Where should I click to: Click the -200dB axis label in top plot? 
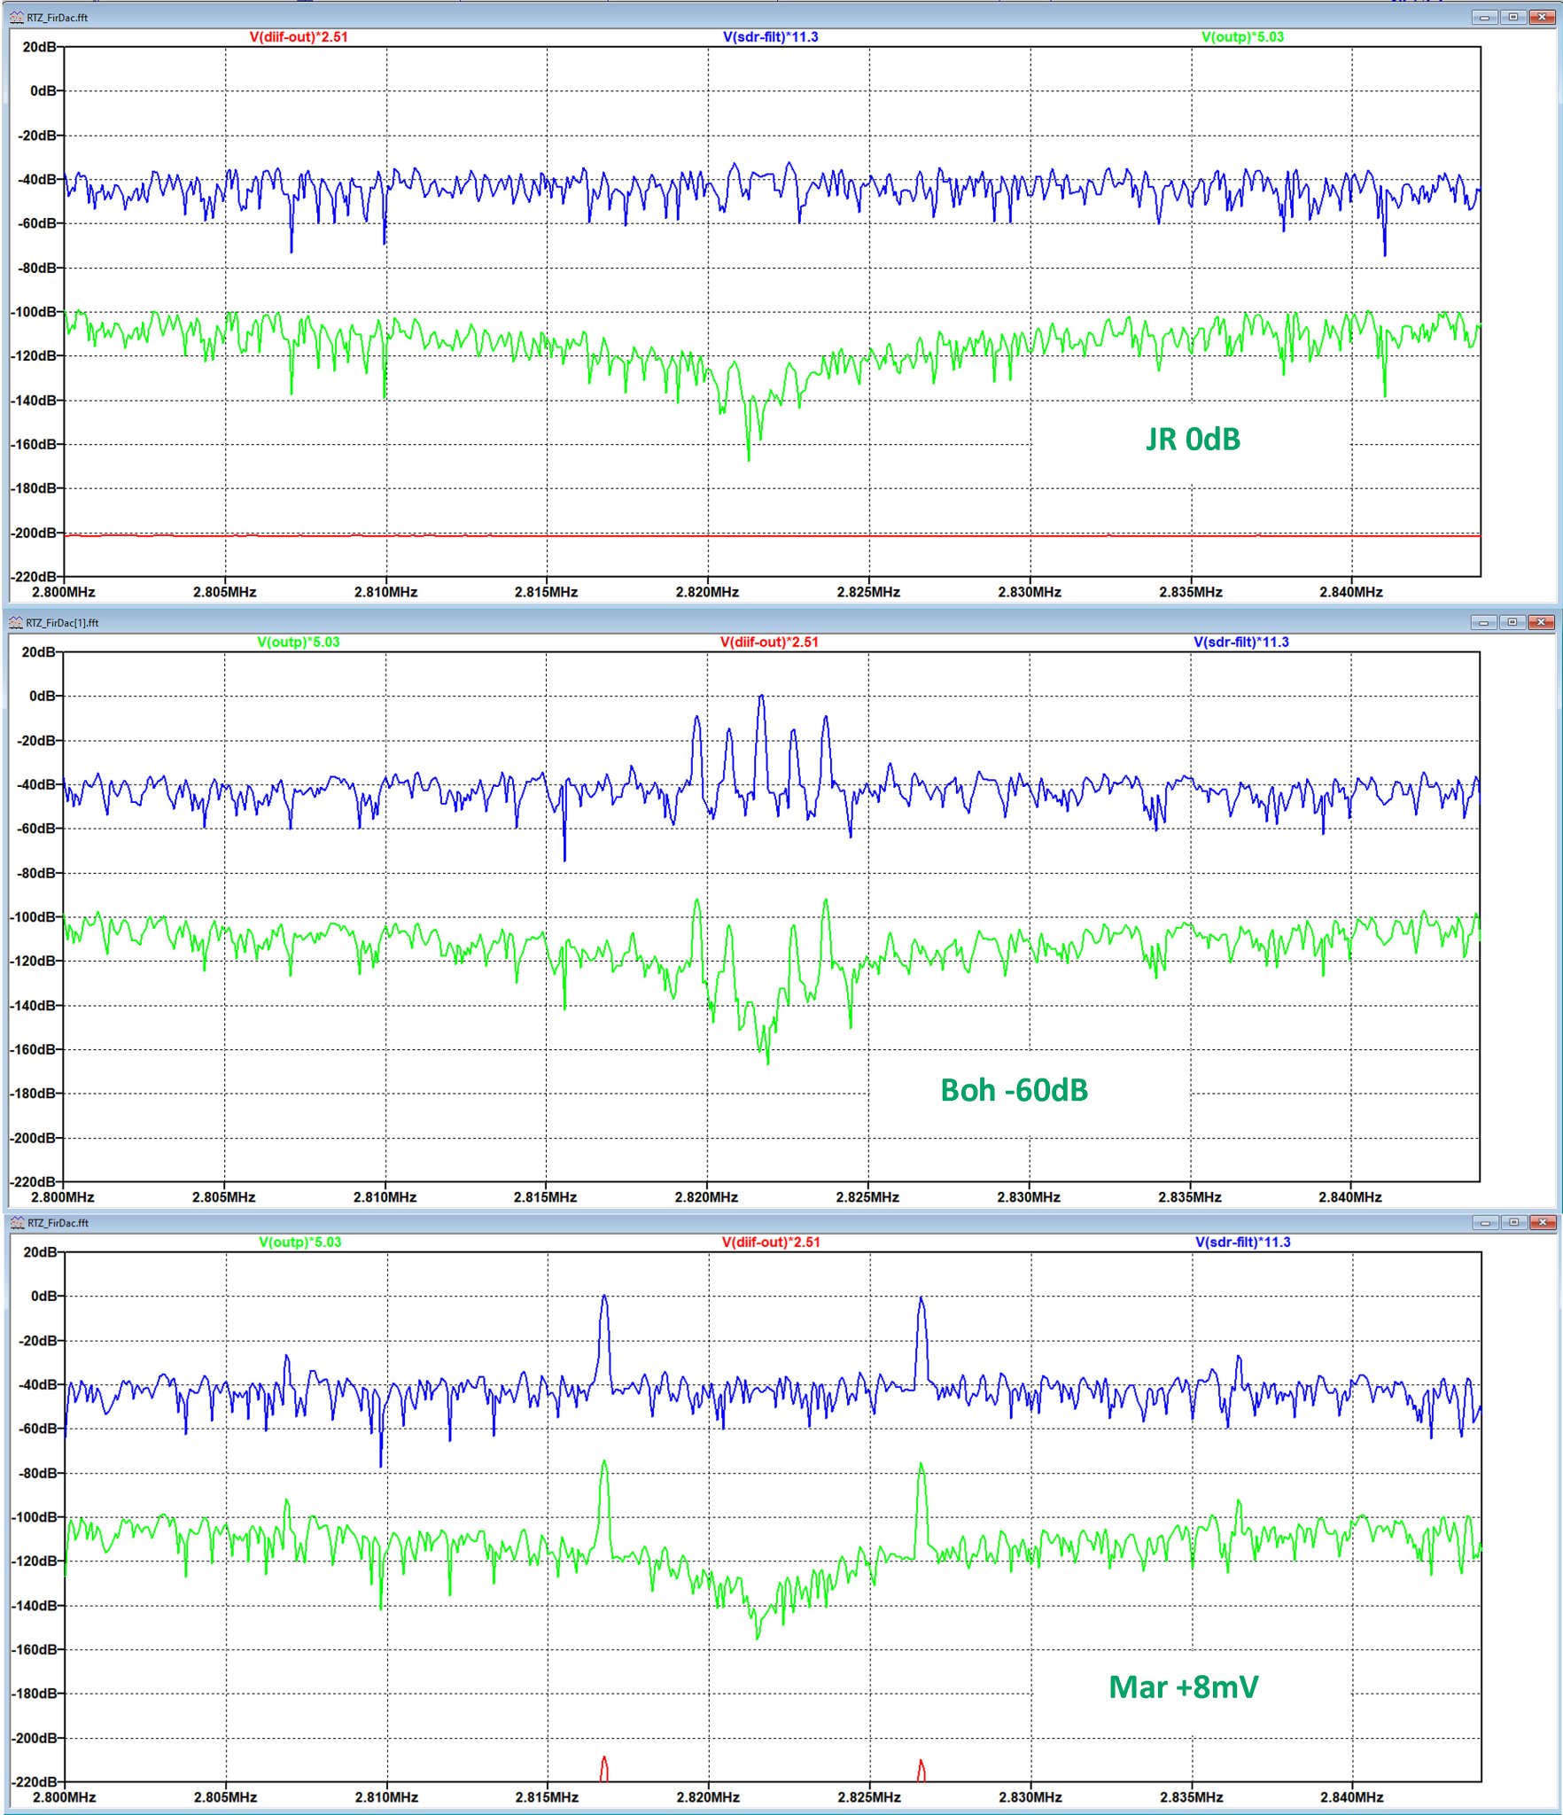click(x=35, y=534)
